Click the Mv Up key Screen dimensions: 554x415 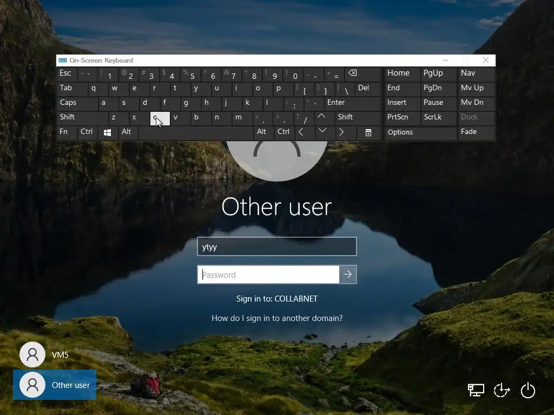(476, 89)
